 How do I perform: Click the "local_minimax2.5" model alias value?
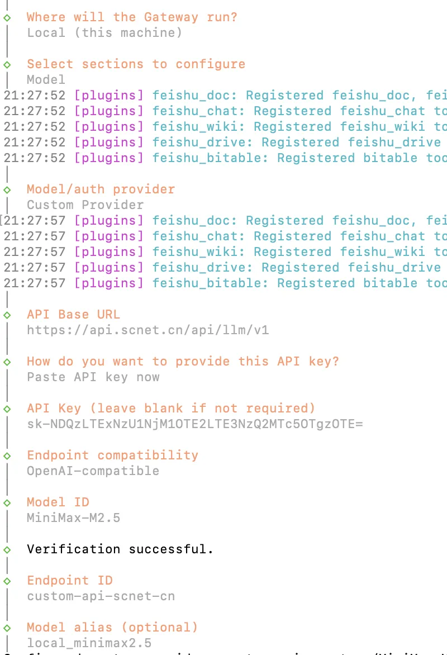point(89,643)
